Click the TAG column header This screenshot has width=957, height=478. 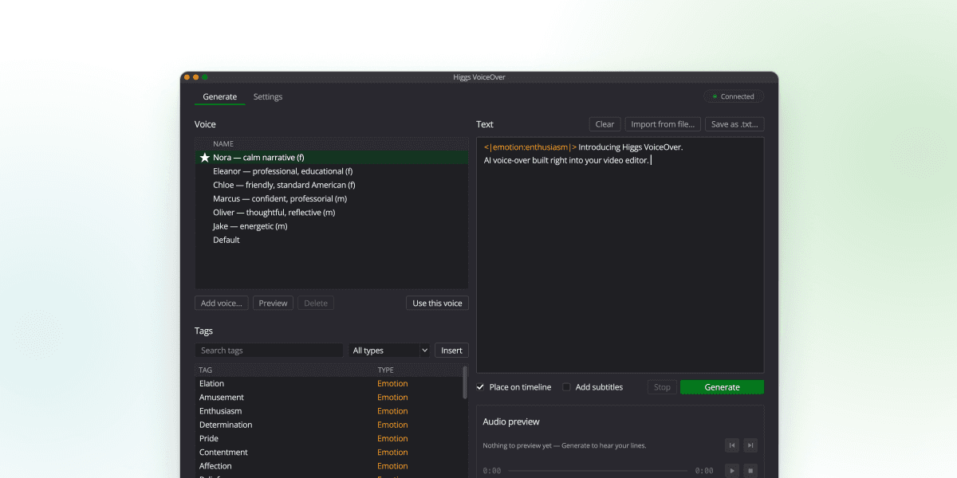pos(205,370)
